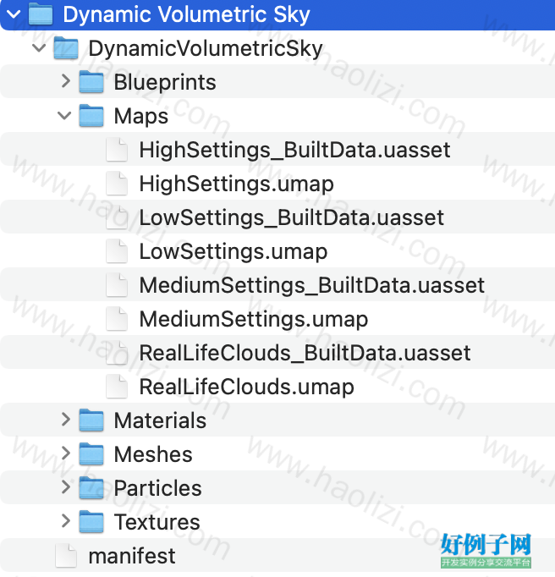Select MediumSettings.umap file name
This screenshot has height=577, width=555.
254,320
